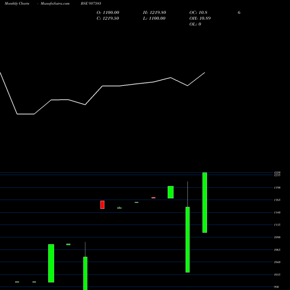This screenshot has height=290, width=290.
Task: Open the MunafaSutra.com label
Action: 55,3
